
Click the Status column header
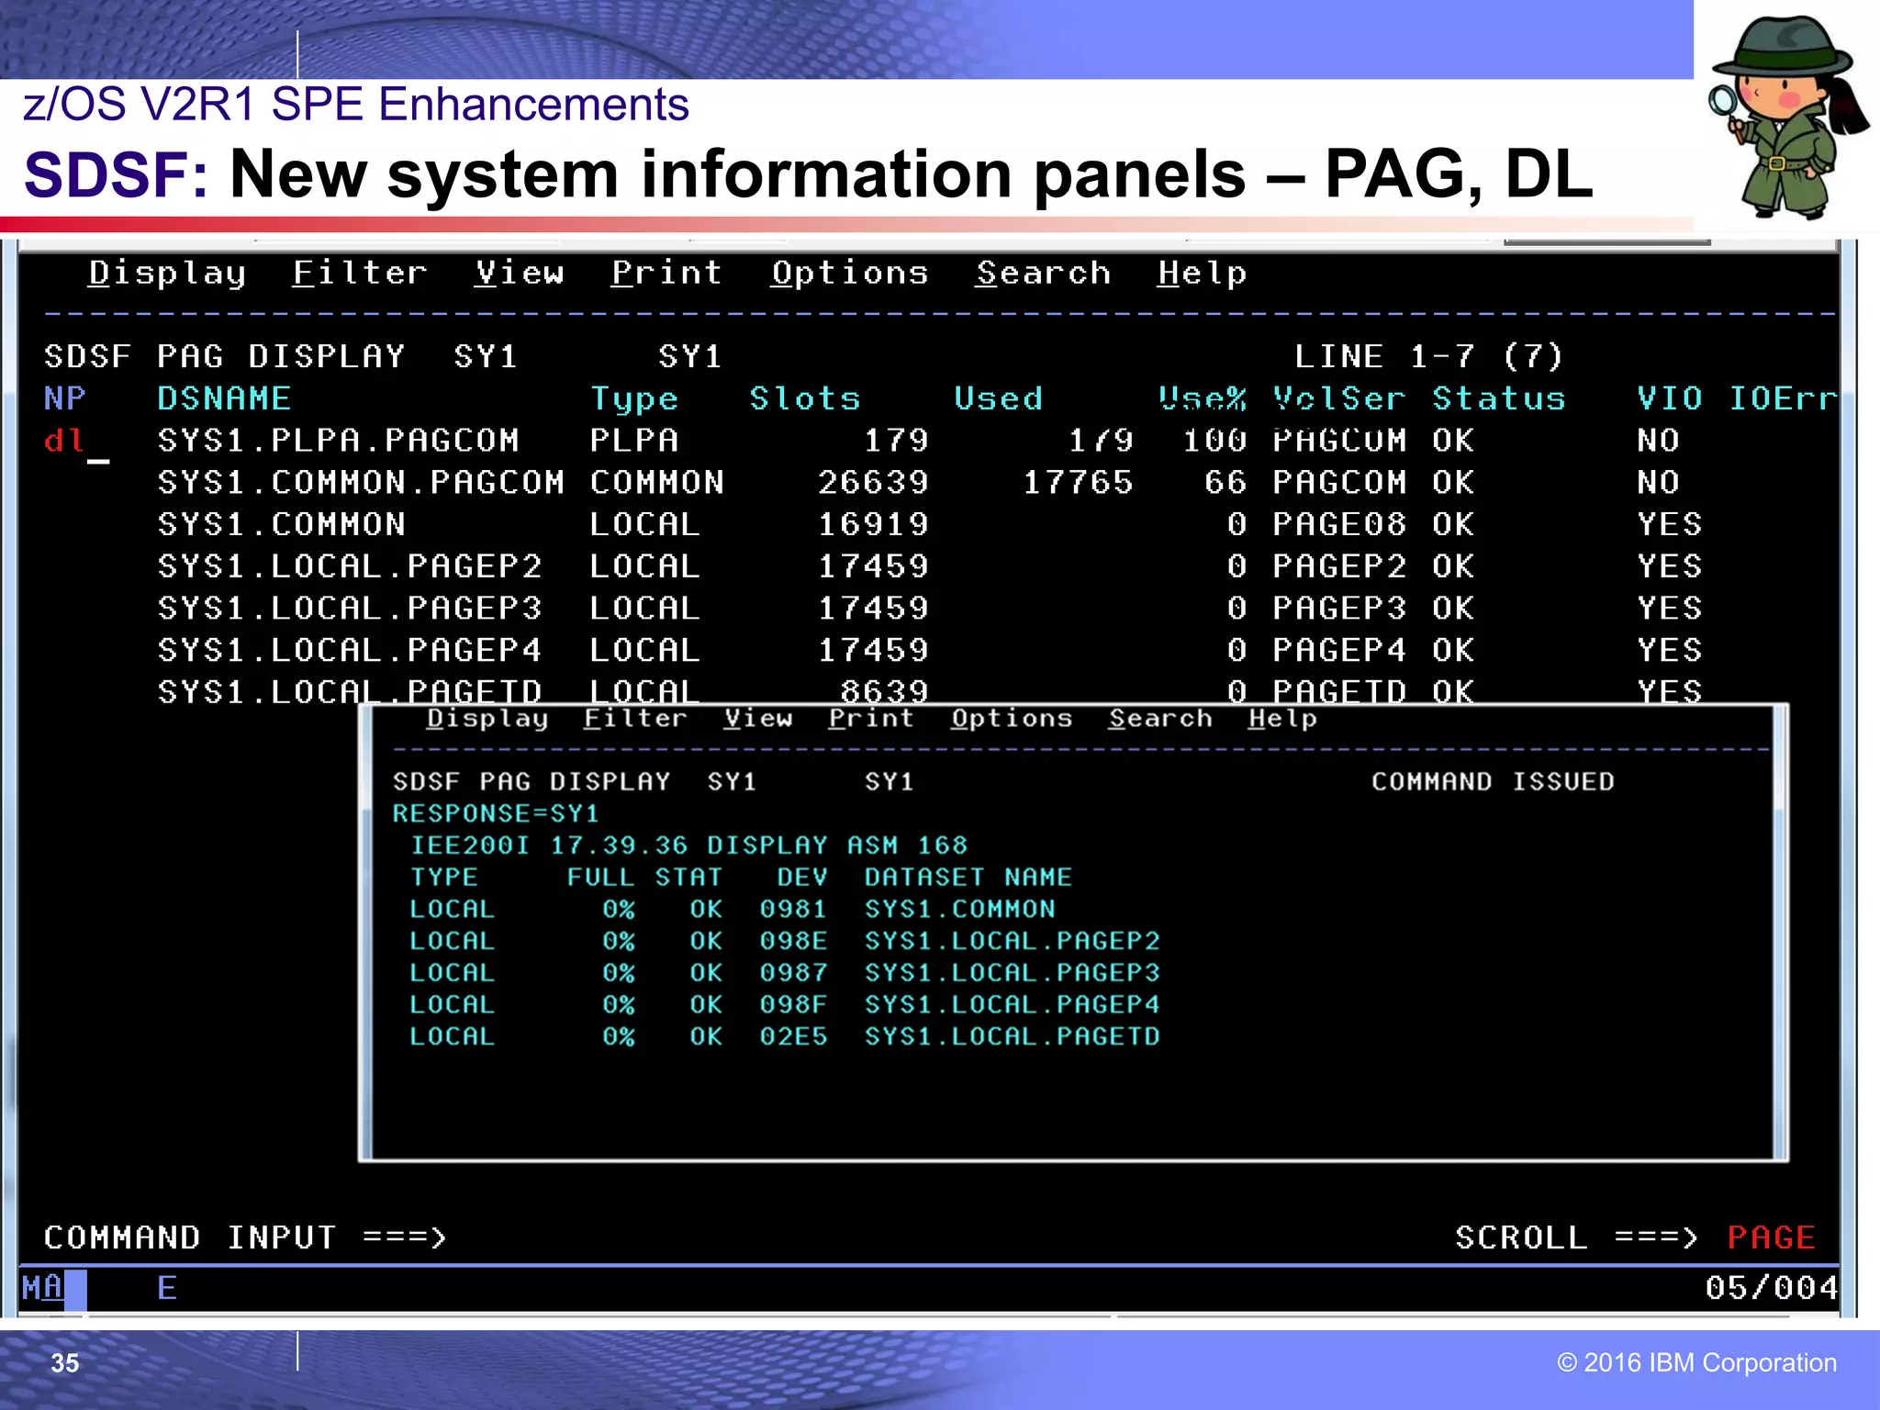(x=1499, y=398)
